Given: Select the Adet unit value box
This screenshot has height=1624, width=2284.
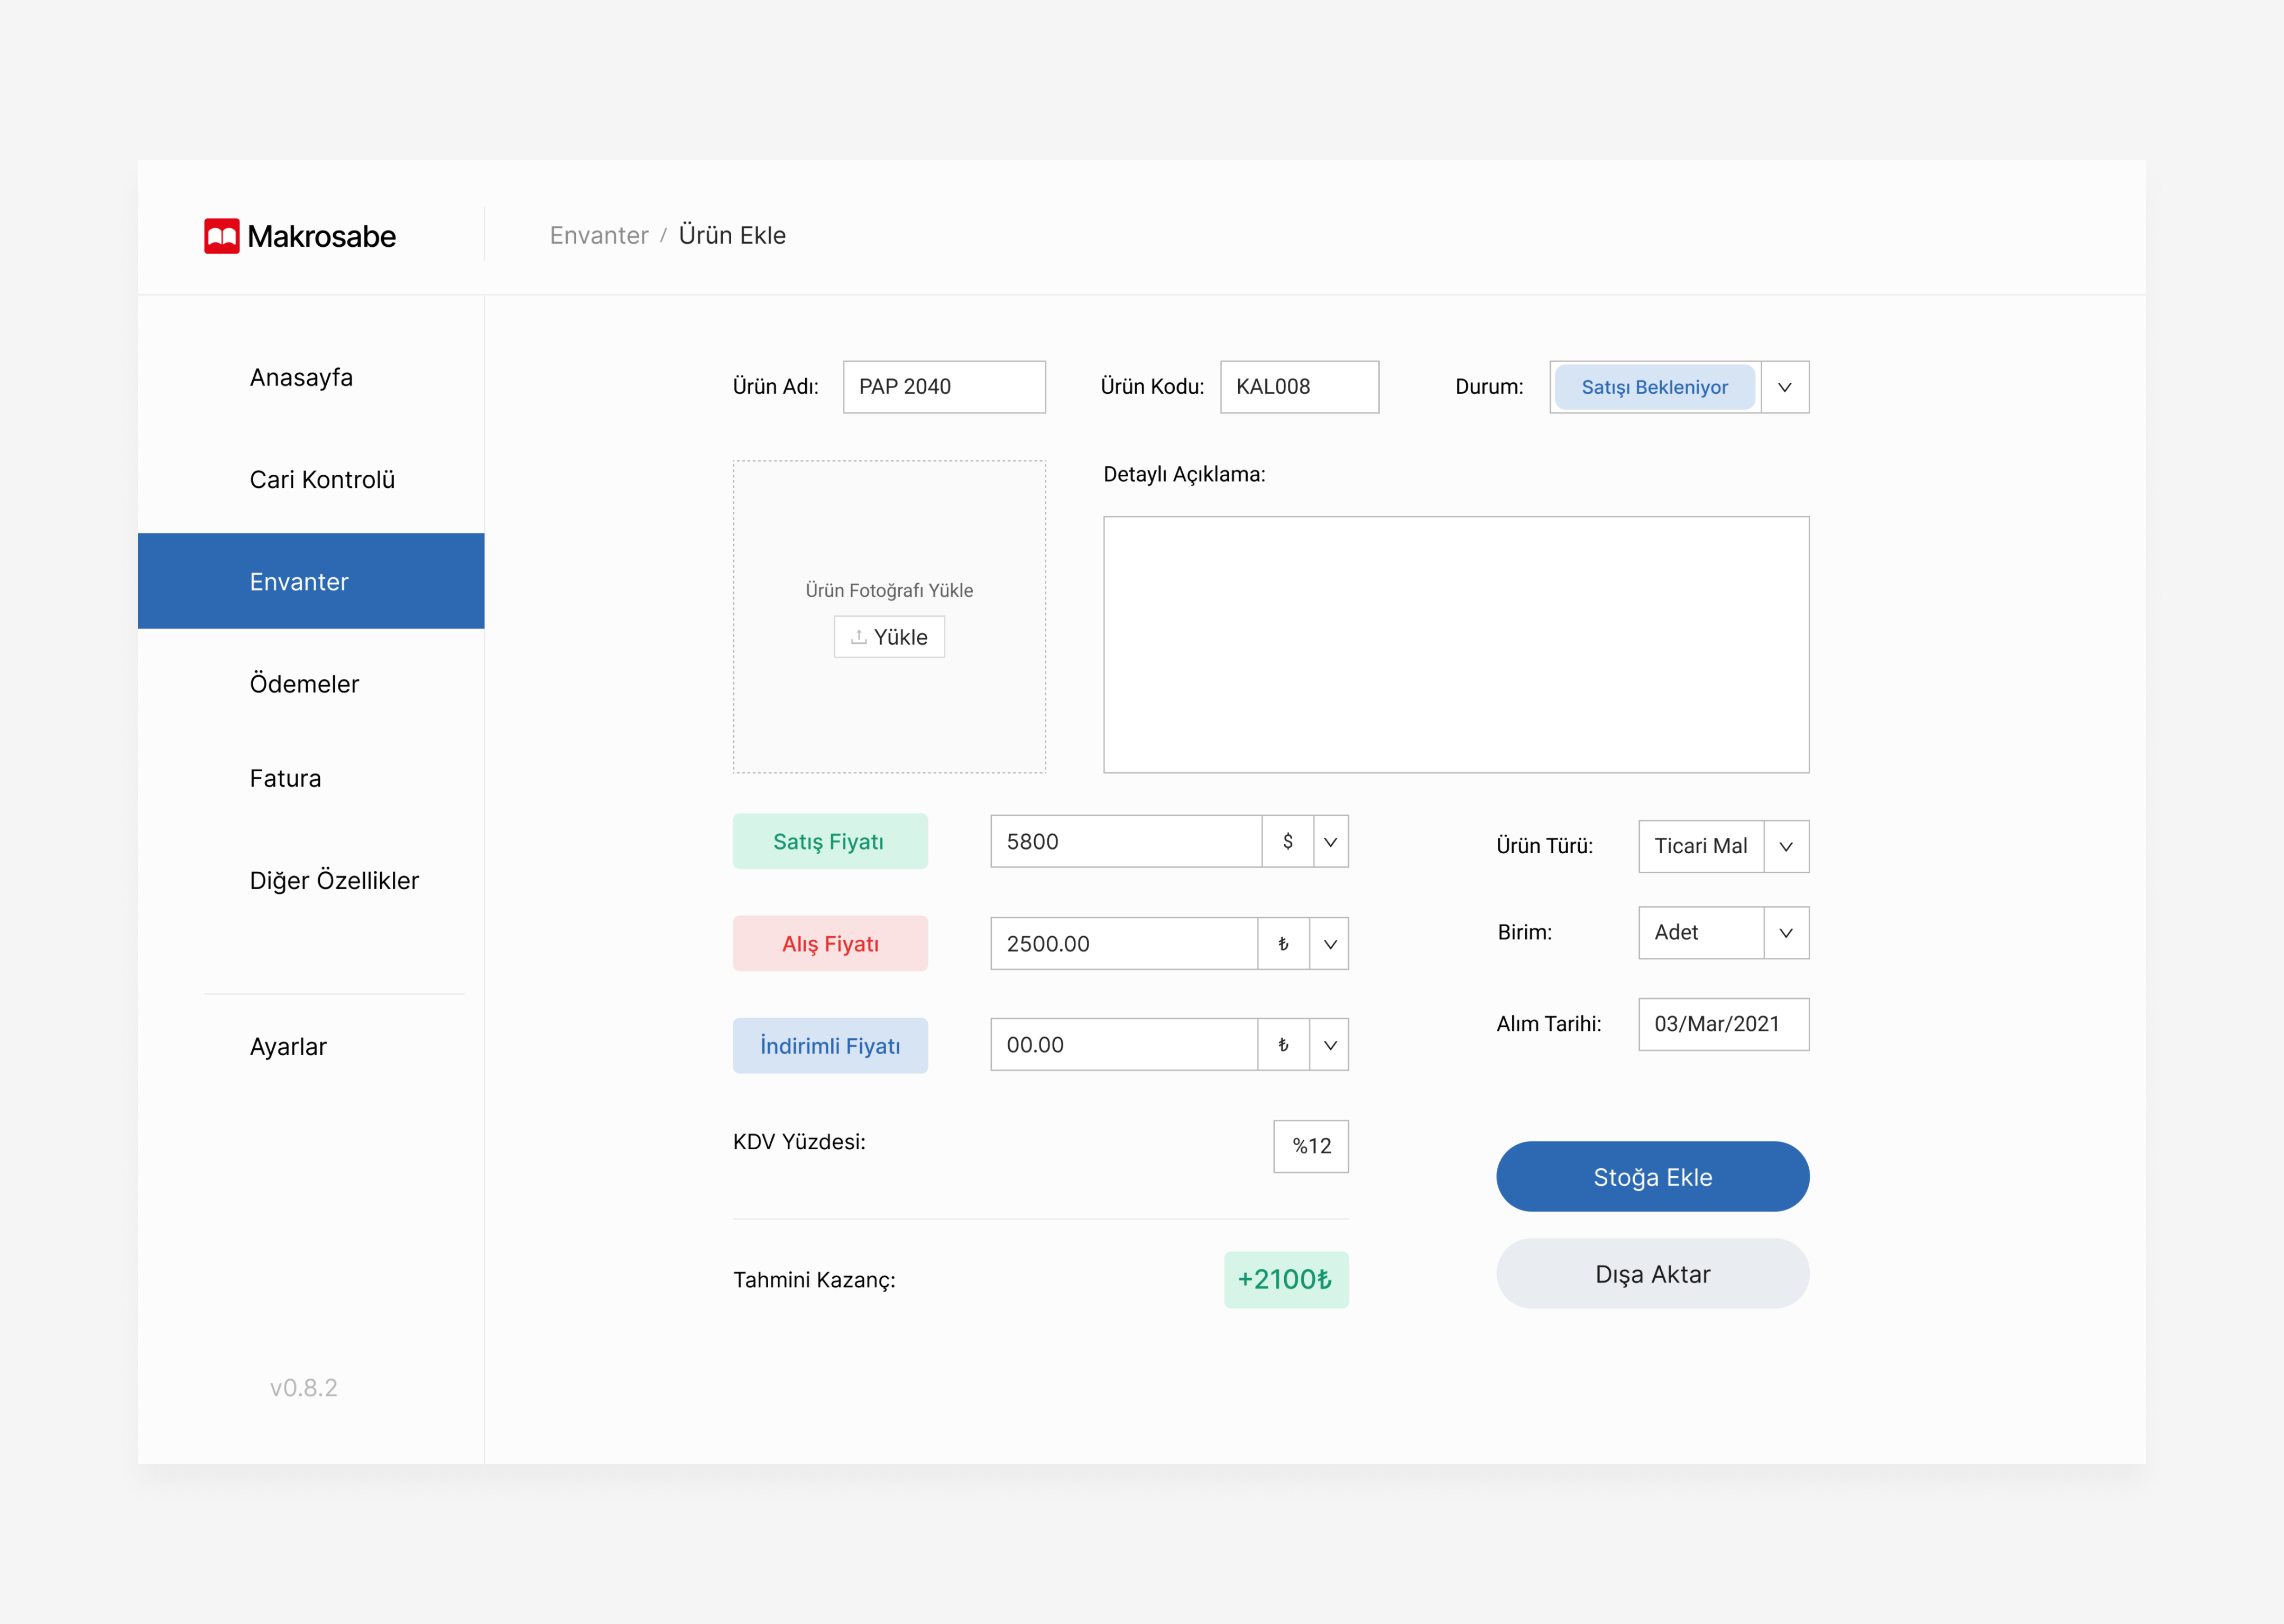Looking at the screenshot, I should point(1701,933).
